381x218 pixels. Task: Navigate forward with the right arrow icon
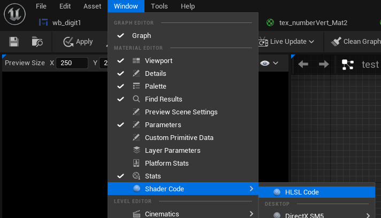point(324,65)
